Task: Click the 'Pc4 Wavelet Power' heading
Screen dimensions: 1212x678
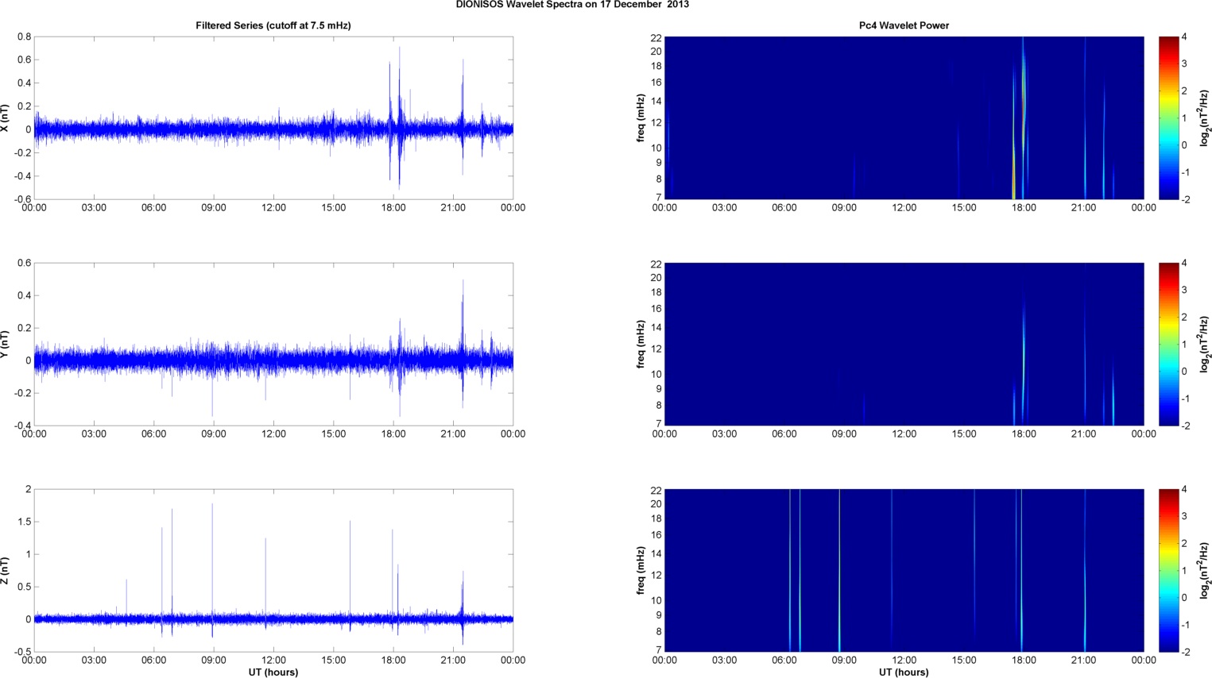Action: 904,25
